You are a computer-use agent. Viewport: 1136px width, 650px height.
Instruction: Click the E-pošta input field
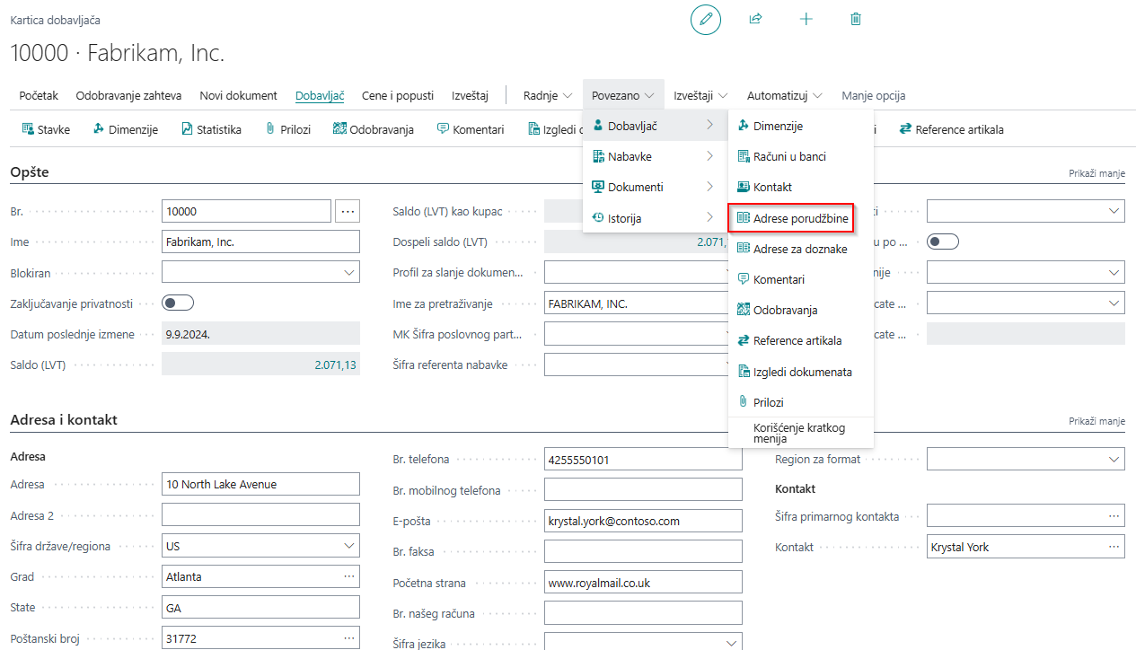642,521
